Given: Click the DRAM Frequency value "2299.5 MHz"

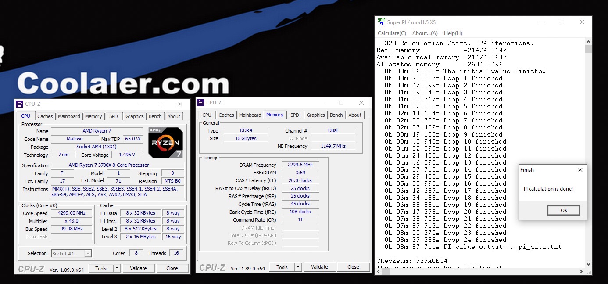Looking at the screenshot, I should pyautogui.click(x=300, y=165).
